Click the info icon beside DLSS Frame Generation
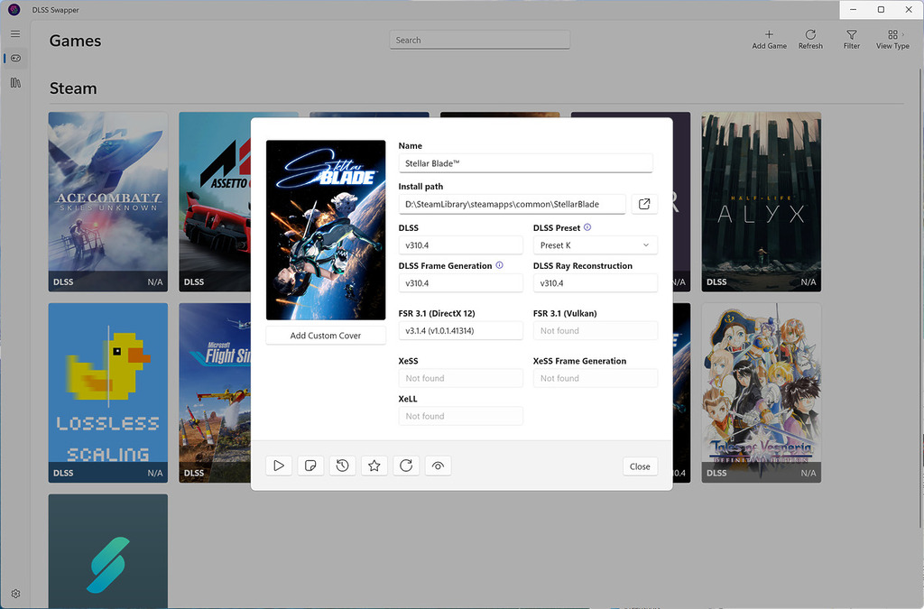This screenshot has width=924, height=609. coord(500,265)
